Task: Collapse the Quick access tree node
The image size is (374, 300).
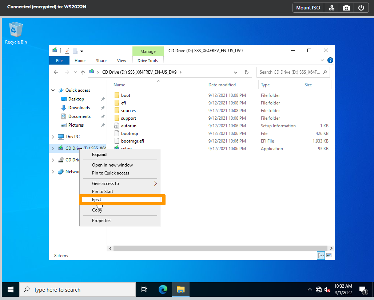Action: [x=53, y=90]
